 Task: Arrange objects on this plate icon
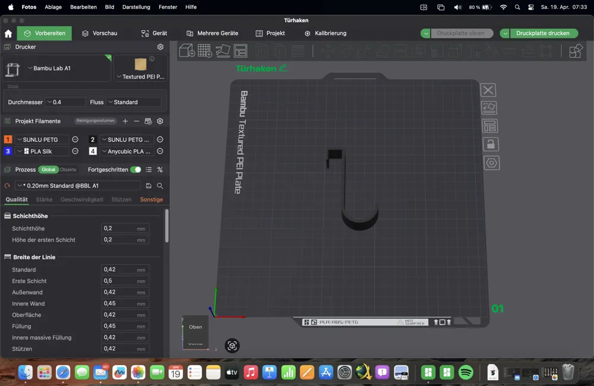(490, 126)
